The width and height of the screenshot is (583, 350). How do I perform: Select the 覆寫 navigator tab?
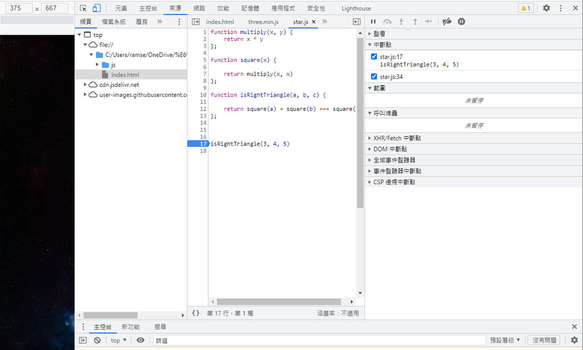(142, 22)
